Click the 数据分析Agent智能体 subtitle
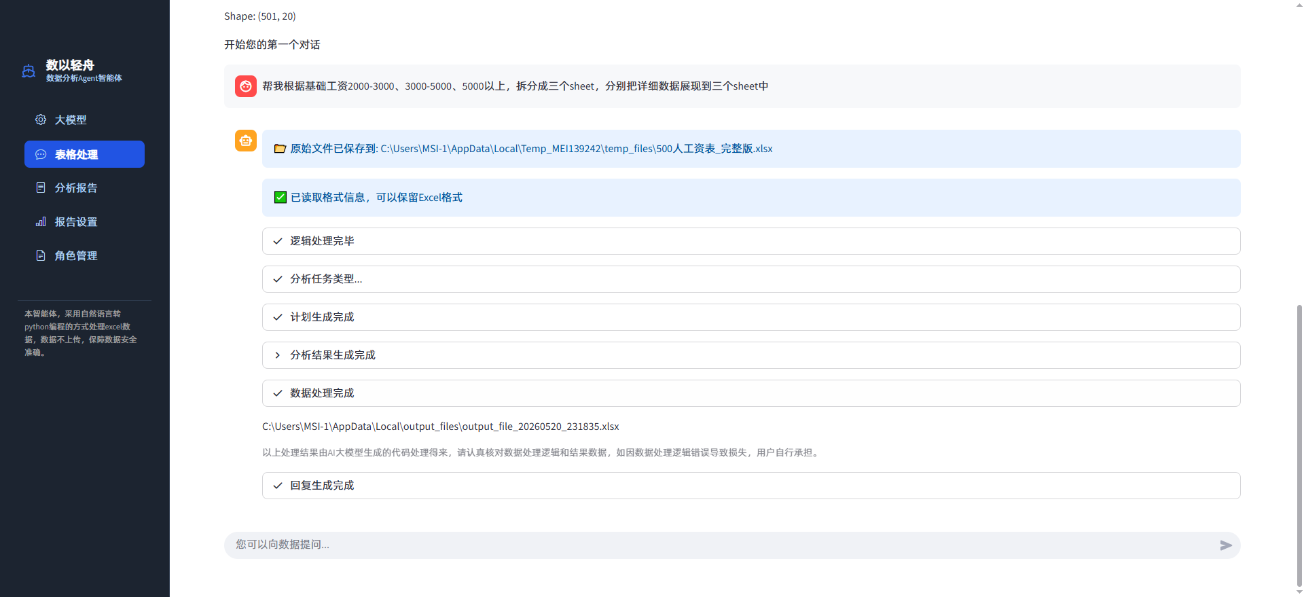The width and height of the screenshot is (1304, 597). click(x=84, y=78)
